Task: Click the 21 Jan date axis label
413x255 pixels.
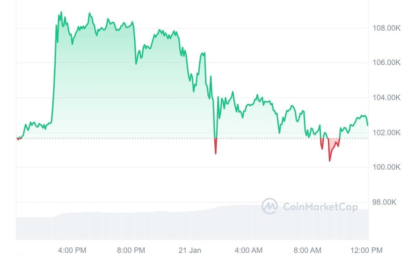Action: tap(190, 250)
